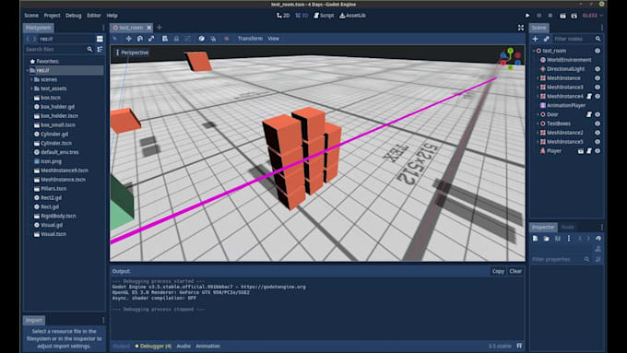This screenshot has width=627, height=353.
Task: Open the object history icon in Inspector
Action: [x=598, y=239]
